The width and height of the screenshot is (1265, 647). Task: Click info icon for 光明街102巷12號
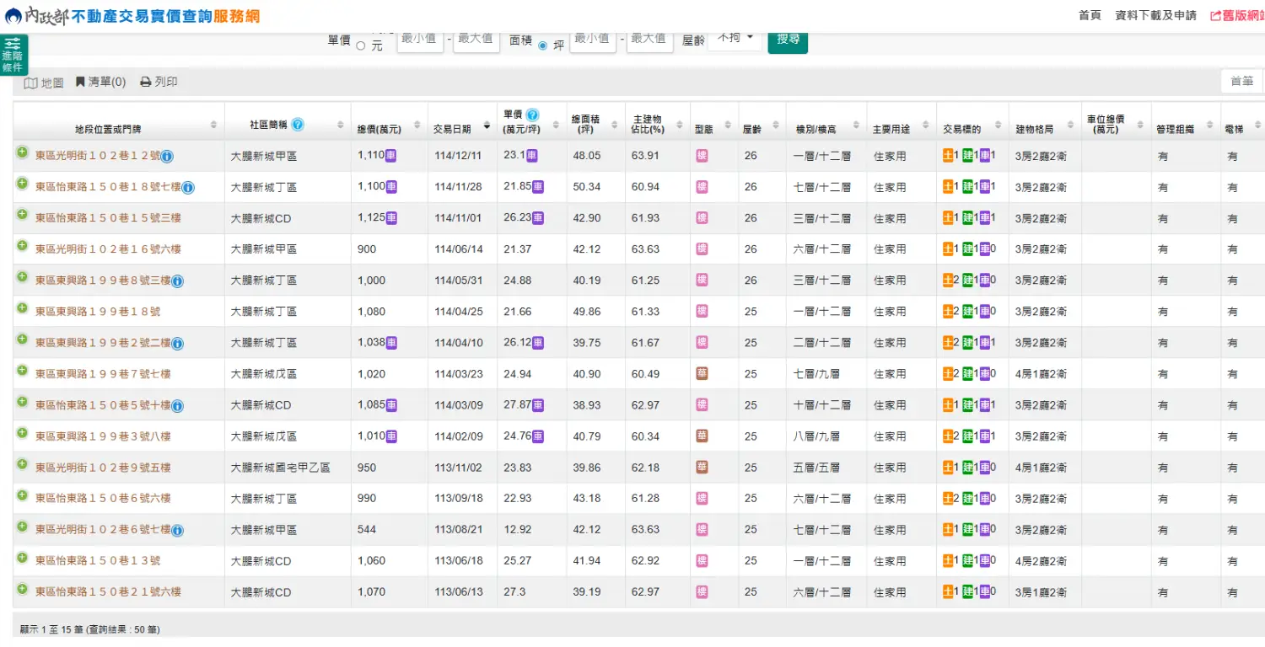click(x=167, y=156)
